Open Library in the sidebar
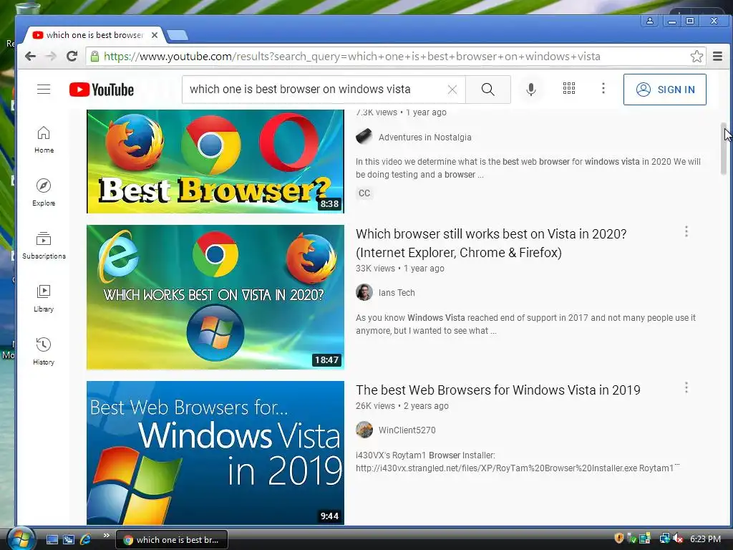The image size is (733, 550). click(x=44, y=299)
